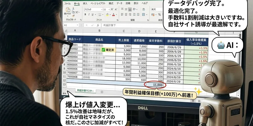Decrease font size with smaller A icon

click(116, 10)
